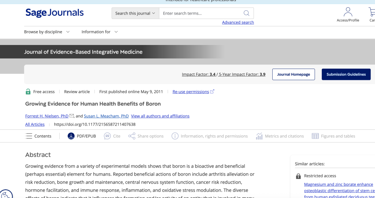Open the Contents menu label
This screenshot has width=375, height=198.
(x=43, y=136)
